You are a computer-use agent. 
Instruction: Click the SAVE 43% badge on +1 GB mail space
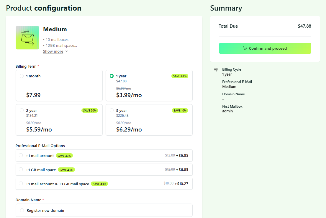point(66,170)
